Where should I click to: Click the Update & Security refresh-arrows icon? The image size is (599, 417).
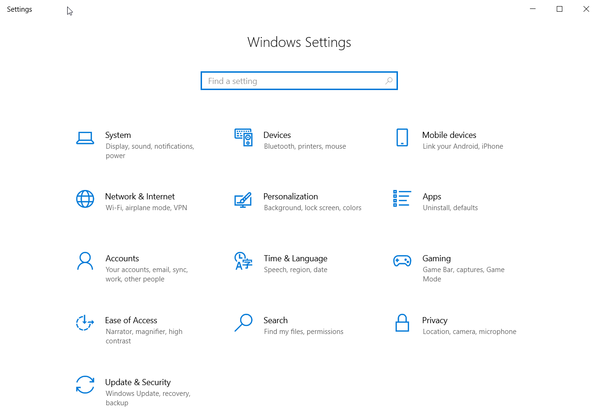(x=85, y=385)
